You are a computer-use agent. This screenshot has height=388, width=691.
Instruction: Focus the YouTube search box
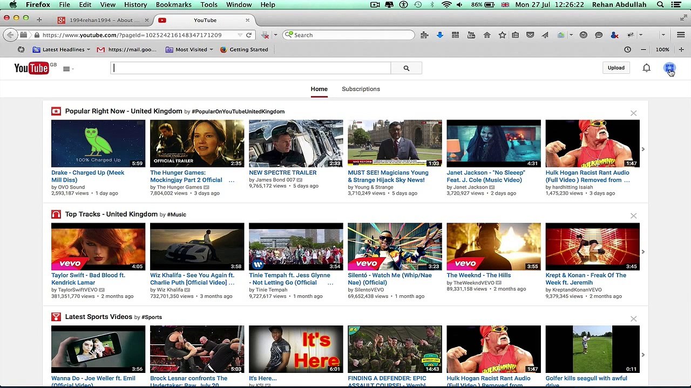point(251,68)
